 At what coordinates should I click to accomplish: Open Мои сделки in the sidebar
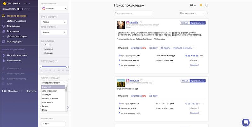[14, 31]
